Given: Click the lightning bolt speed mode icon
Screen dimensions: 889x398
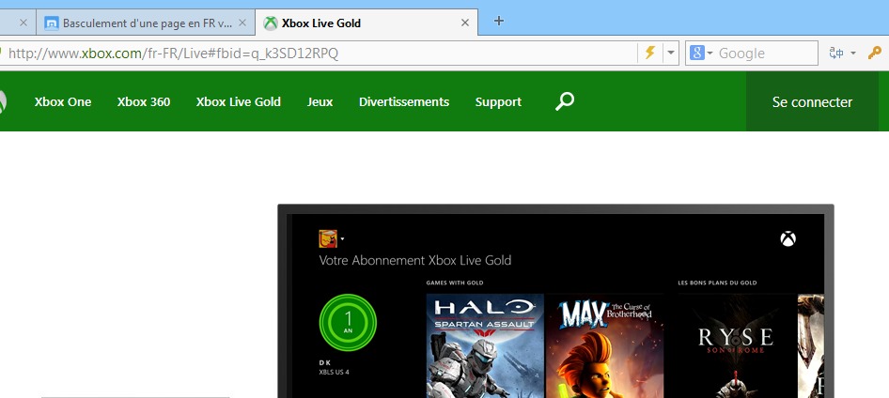Looking at the screenshot, I should pyautogui.click(x=649, y=53).
